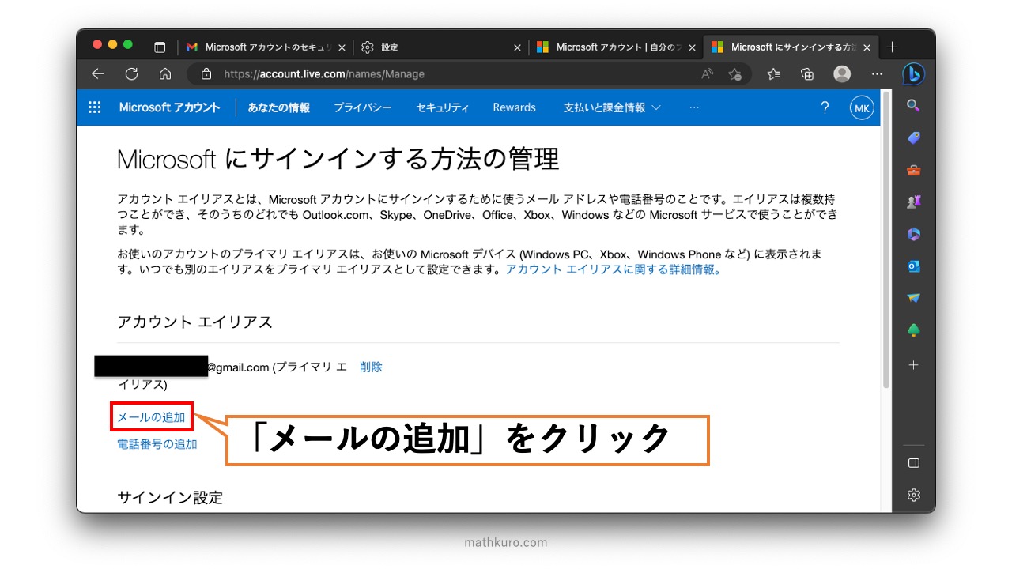This screenshot has width=1012, height=569.
Task: Click Microsoft アカウント header link
Action: [169, 107]
